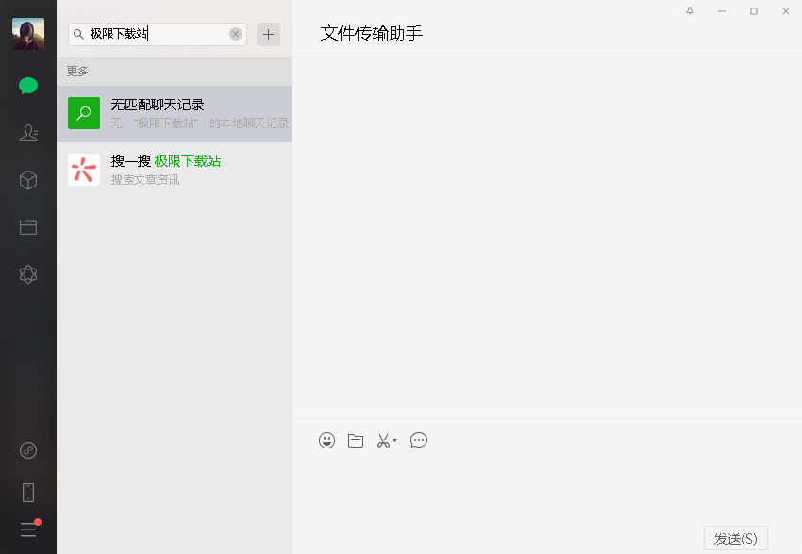Open the emoji picker smiley icon

326,440
